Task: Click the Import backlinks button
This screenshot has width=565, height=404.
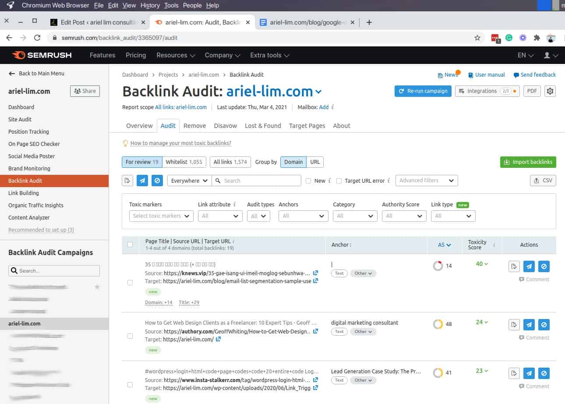Action: [x=528, y=162]
